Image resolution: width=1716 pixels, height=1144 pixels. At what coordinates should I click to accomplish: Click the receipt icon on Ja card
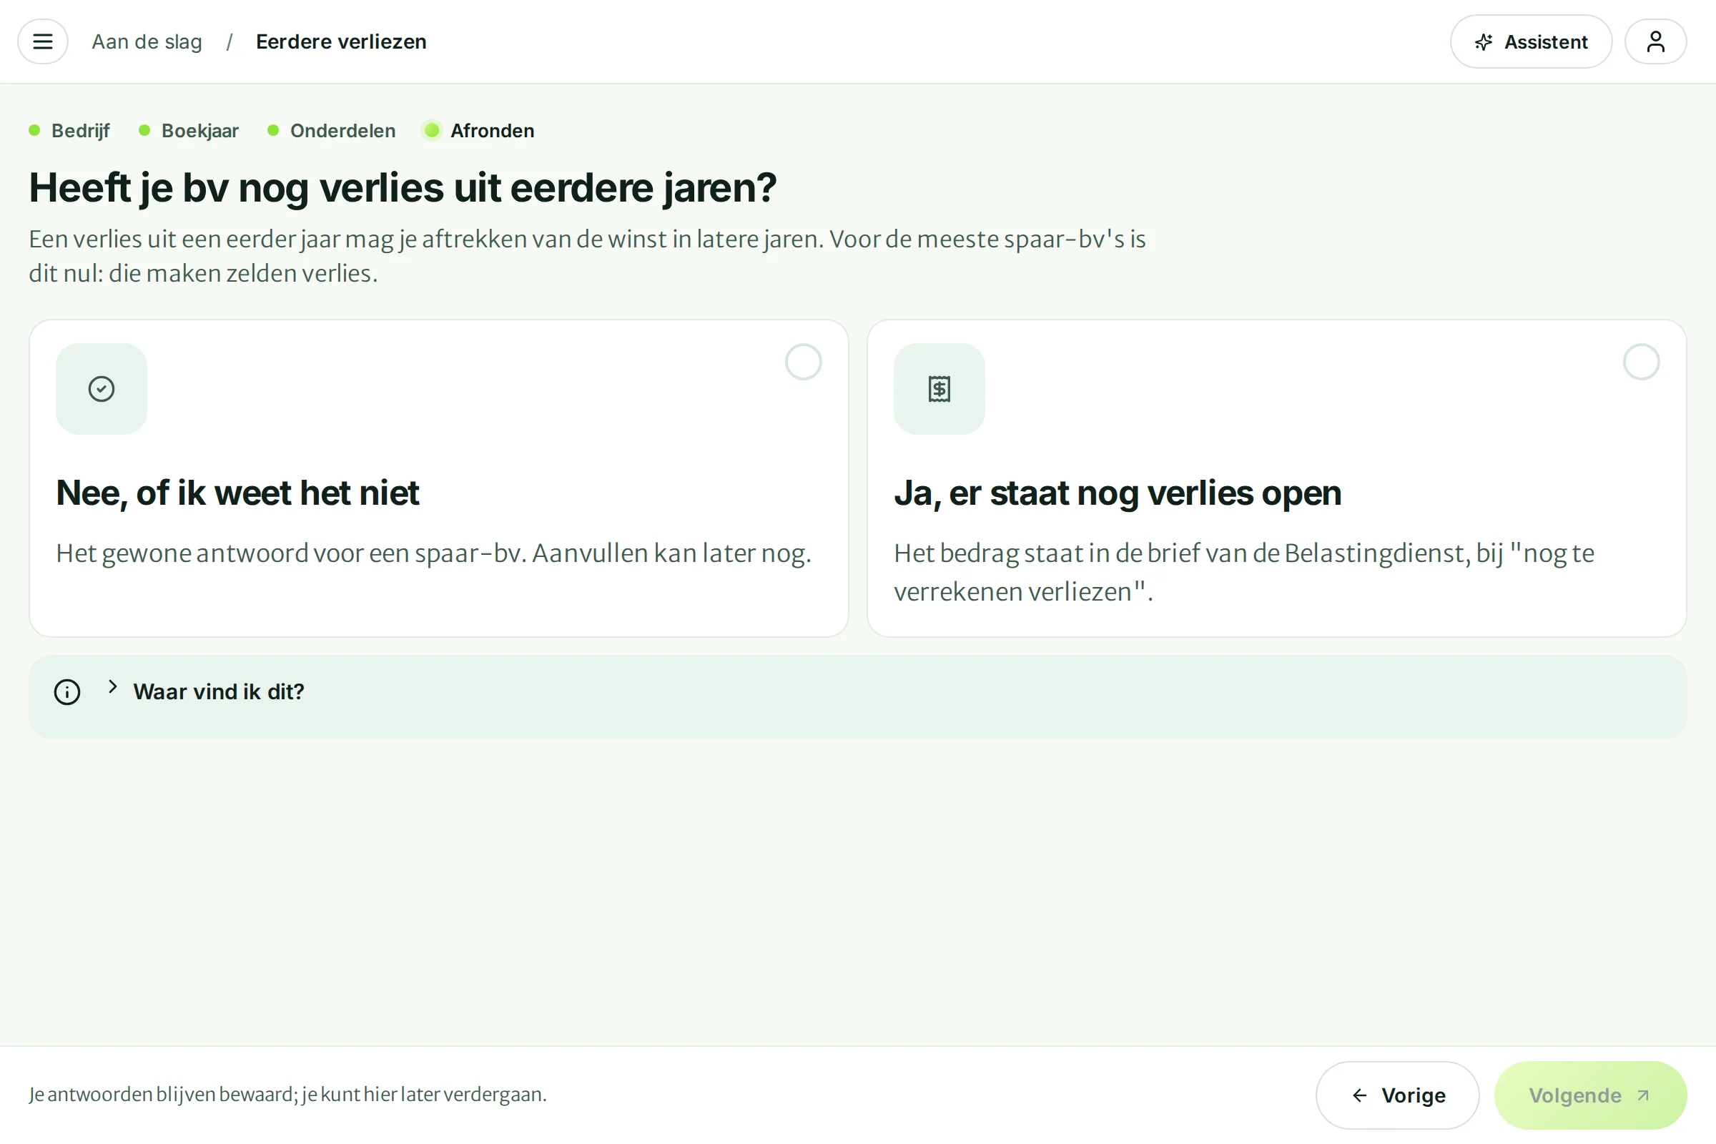939,389
